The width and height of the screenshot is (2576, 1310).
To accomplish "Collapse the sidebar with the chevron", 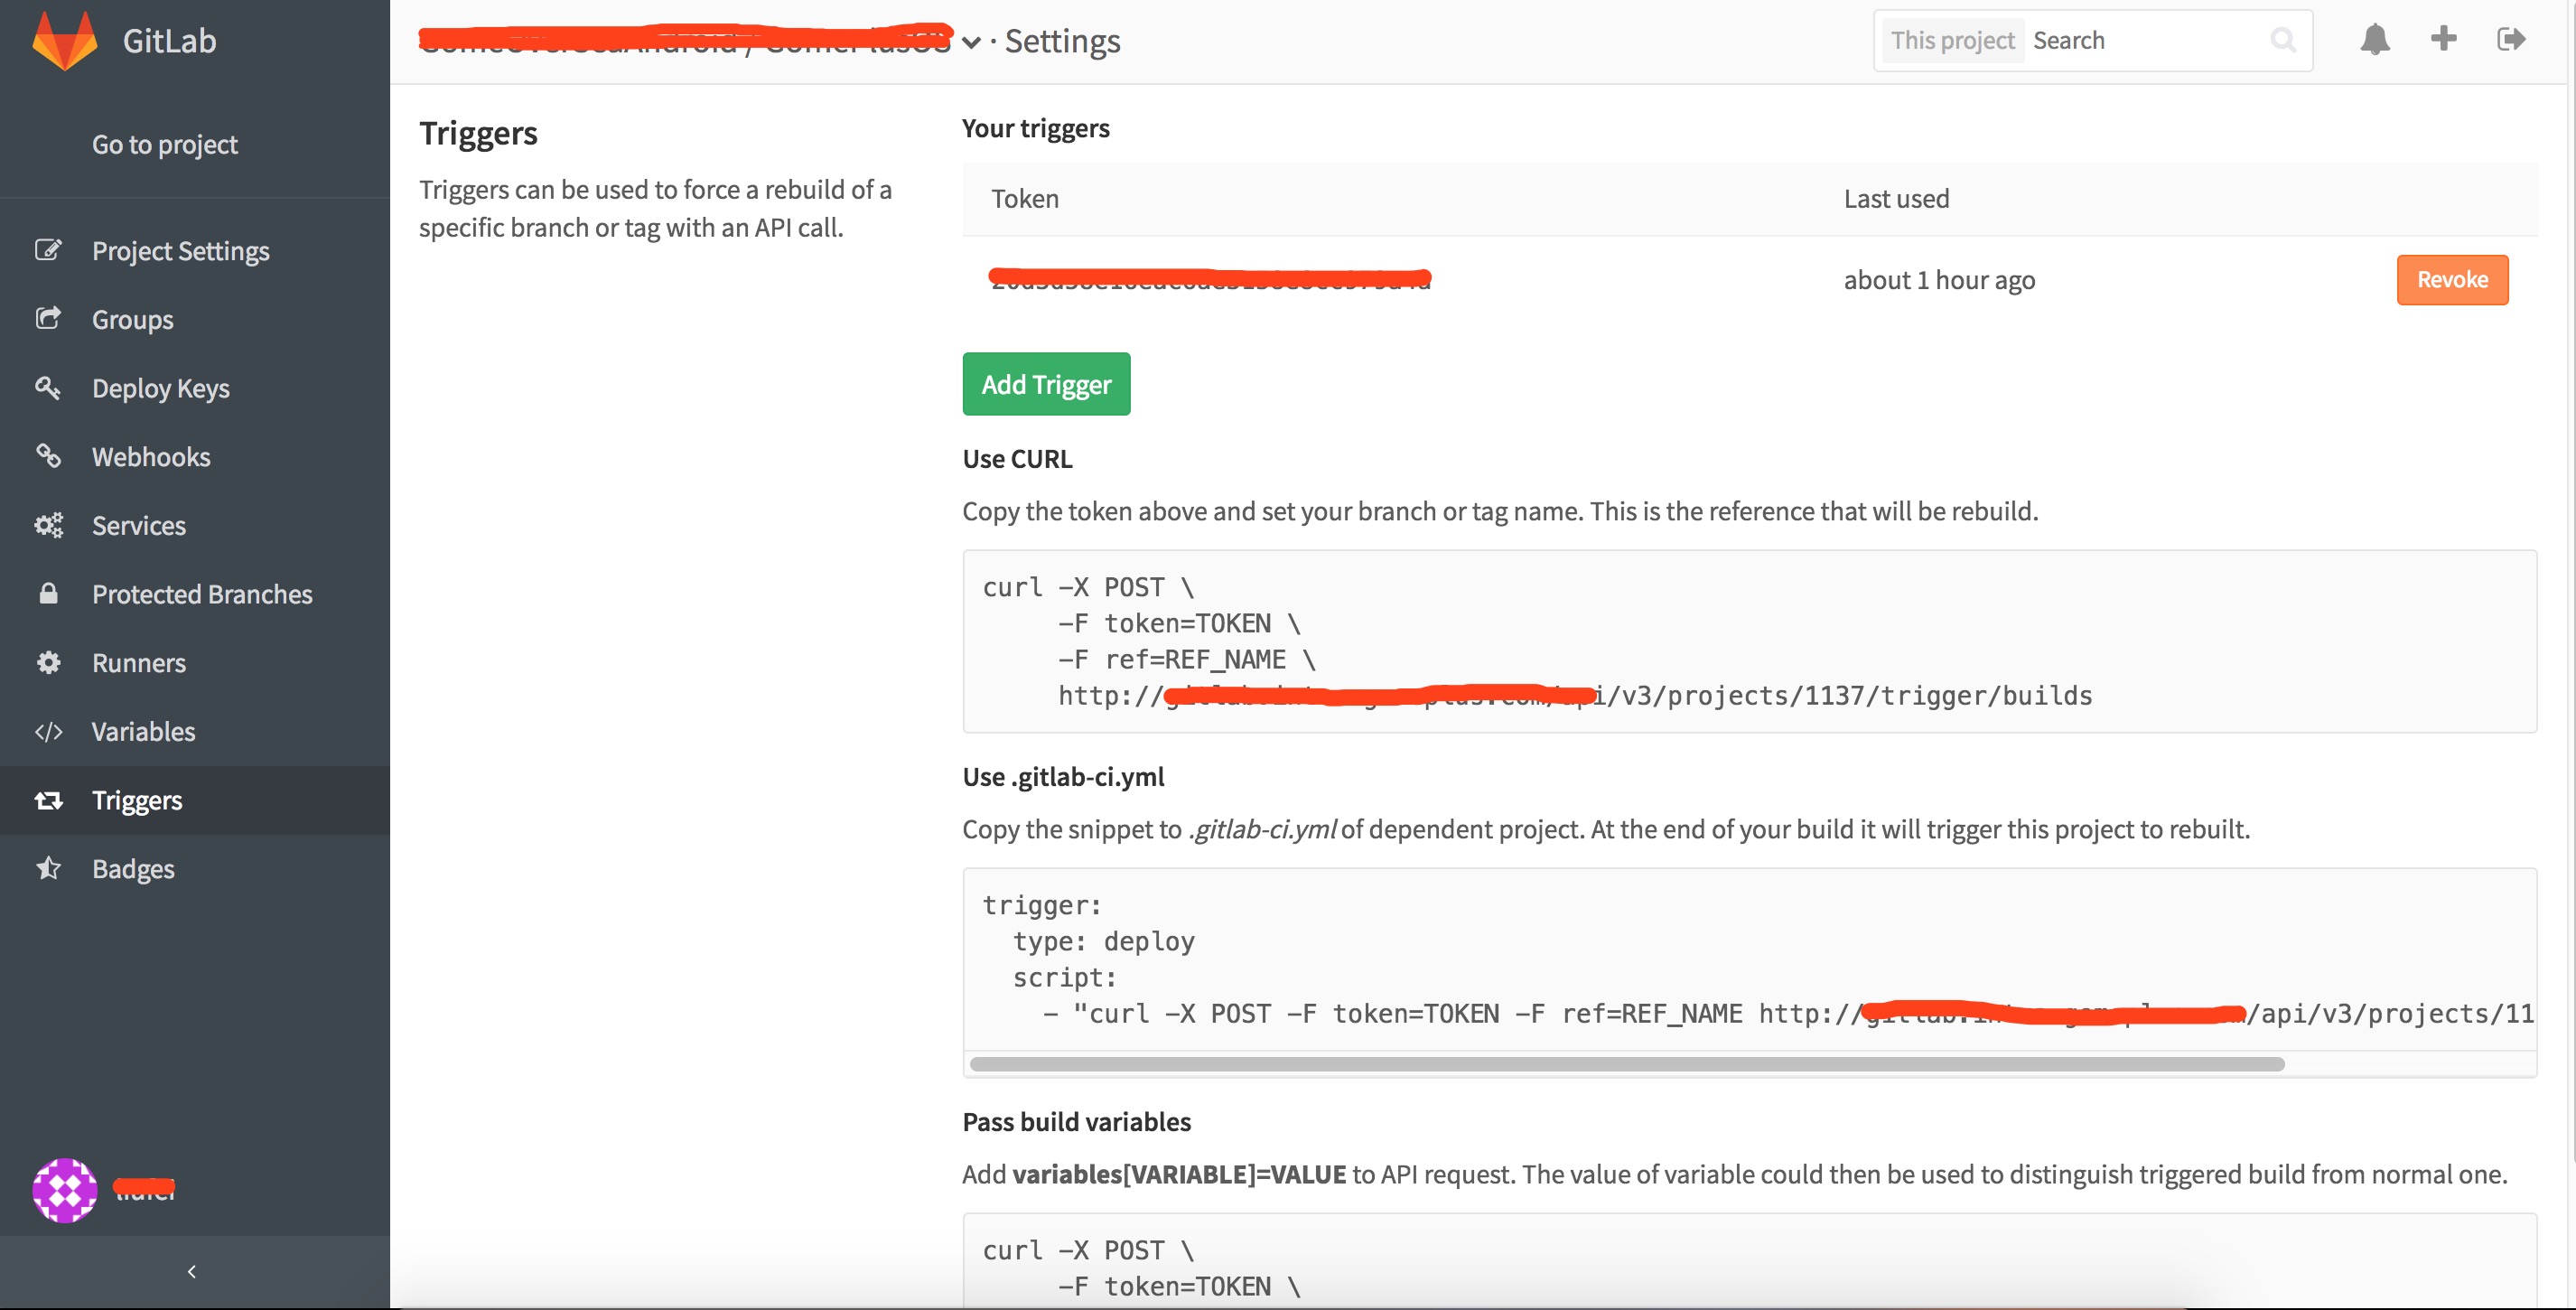I will click(x=192, y=1271).
